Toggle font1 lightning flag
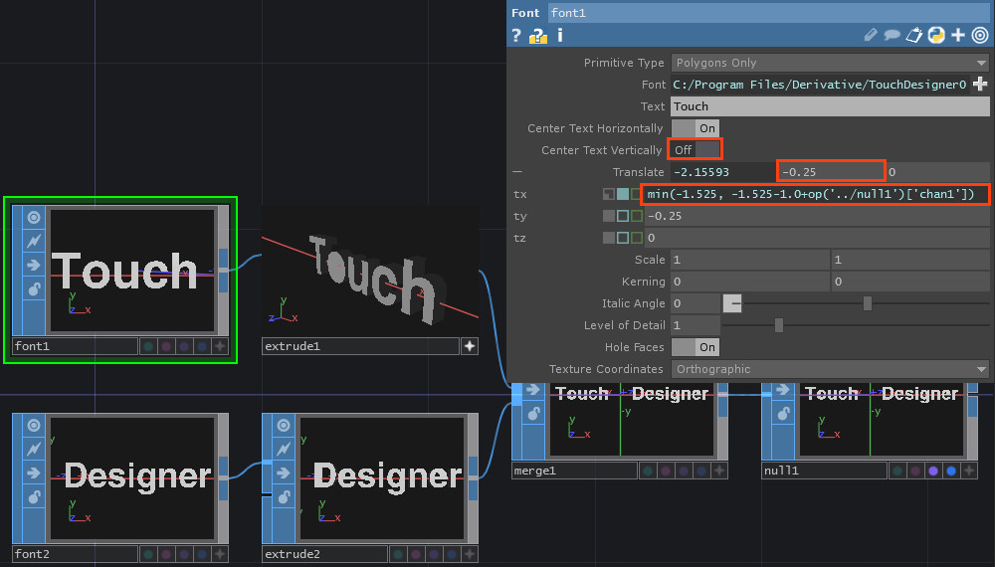Screen dimensions: 995x567 pos(34,241)
